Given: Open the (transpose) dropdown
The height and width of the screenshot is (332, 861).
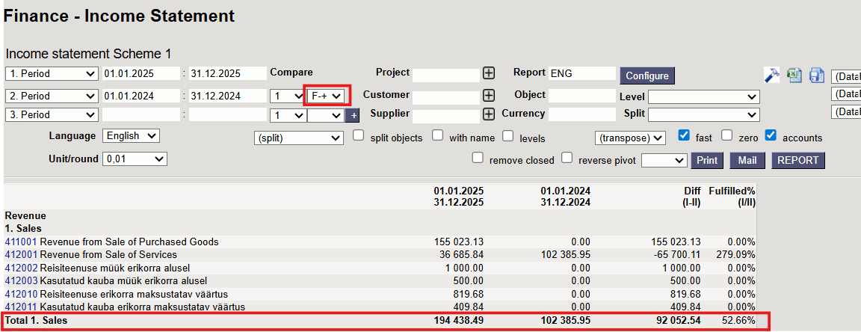Looking at the screenshot, I should coord(630,138).
